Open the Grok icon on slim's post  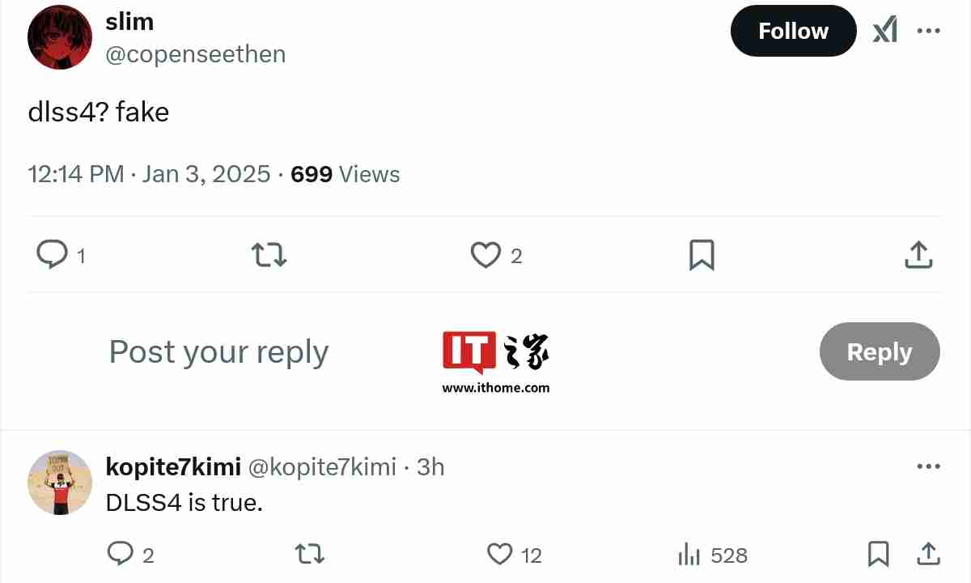(884, 32)
